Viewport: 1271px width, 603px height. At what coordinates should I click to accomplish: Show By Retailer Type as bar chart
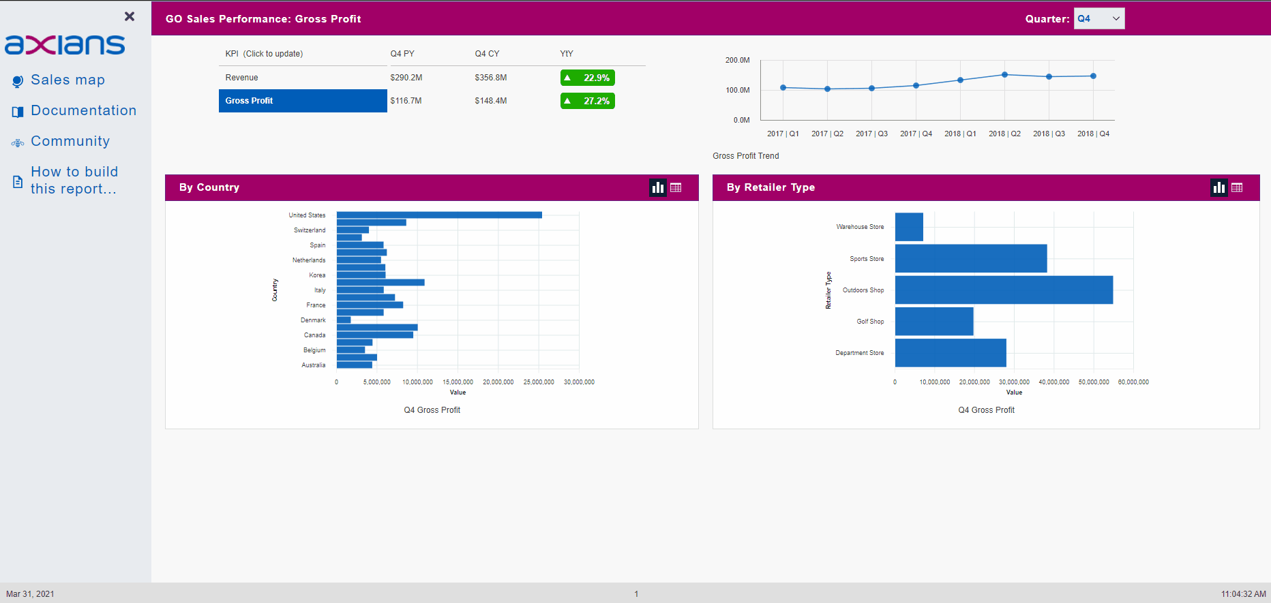[1219, 187]
